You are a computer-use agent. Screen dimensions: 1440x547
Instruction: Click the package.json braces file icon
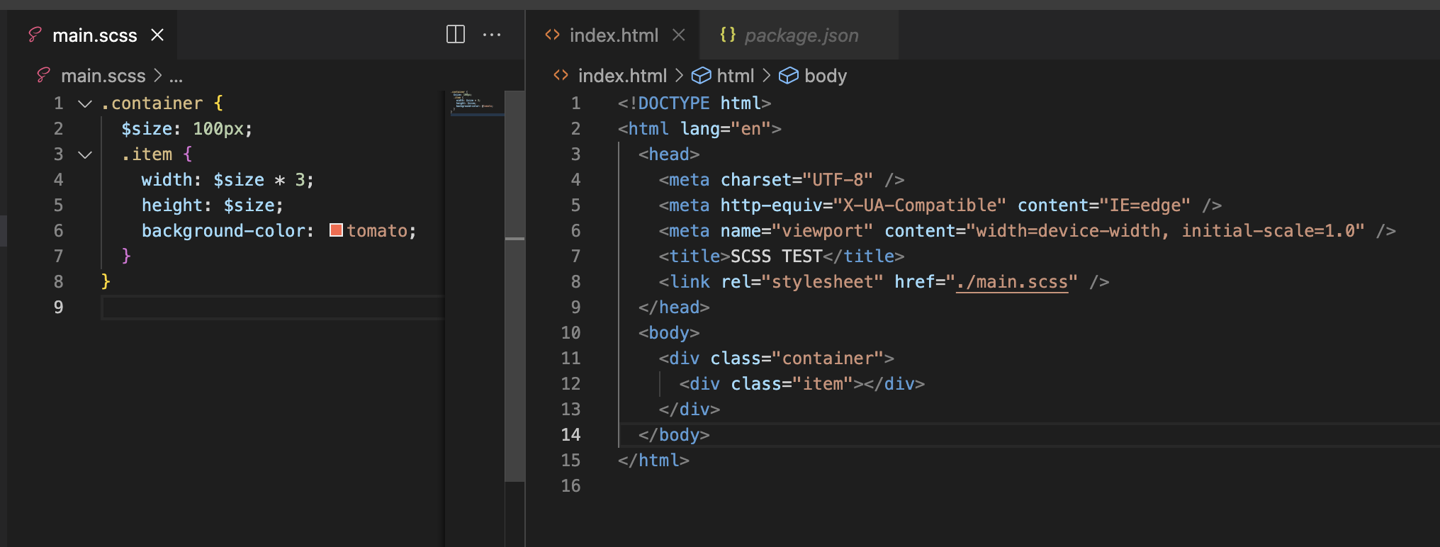click(727, 34)
